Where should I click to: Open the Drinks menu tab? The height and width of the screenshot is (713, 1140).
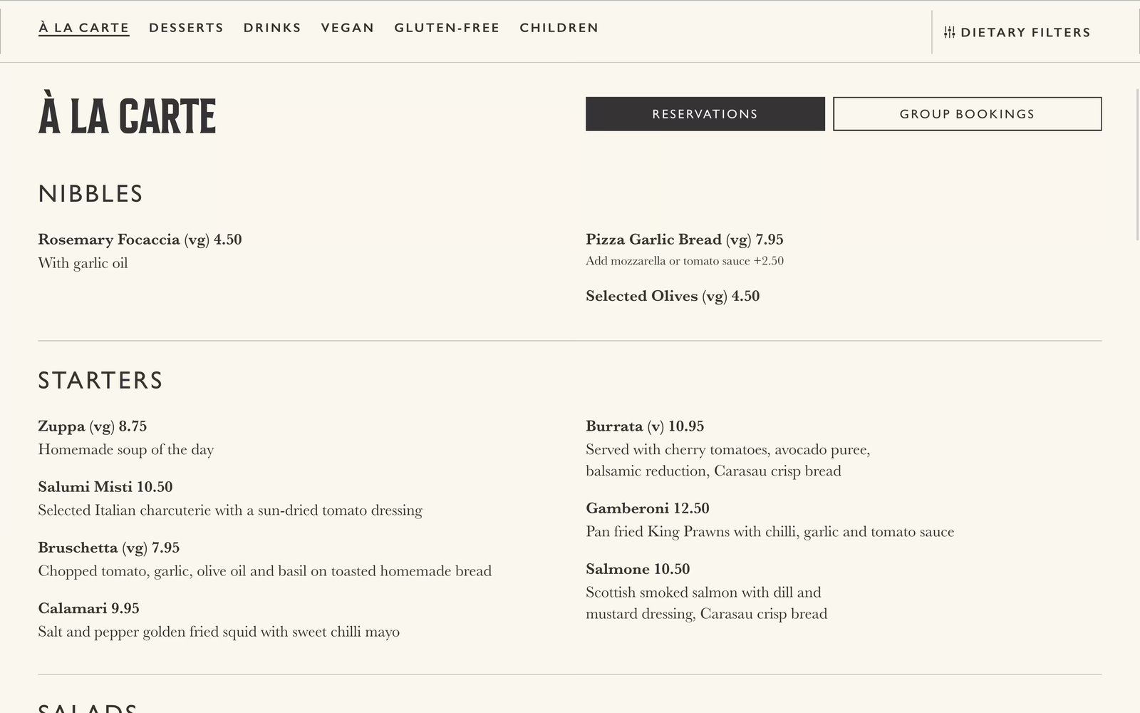click(272, 28)
